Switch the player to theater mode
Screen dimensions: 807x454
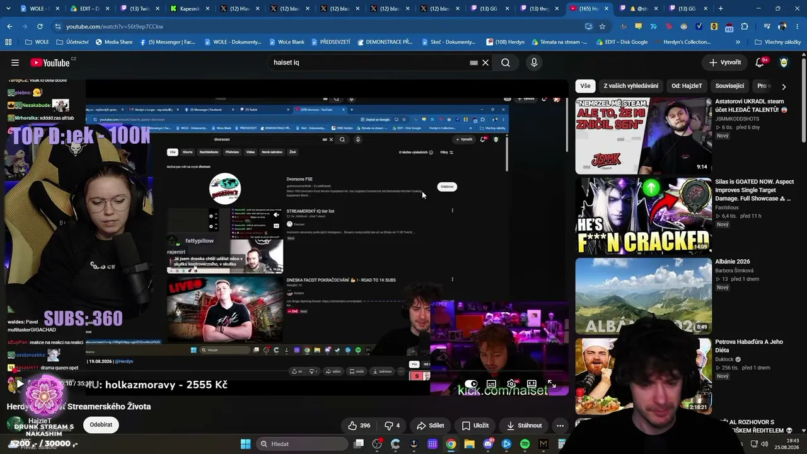pyautogui.click(x=531, y=383)
